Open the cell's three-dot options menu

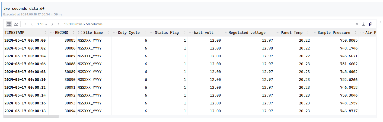pos(381,23)
